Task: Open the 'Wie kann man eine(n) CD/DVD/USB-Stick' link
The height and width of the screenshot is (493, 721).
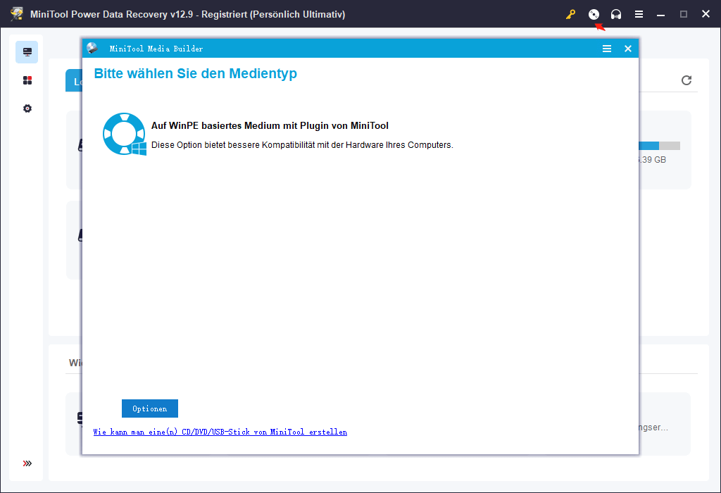Action: pyautogui.click(x=220, y=432)
